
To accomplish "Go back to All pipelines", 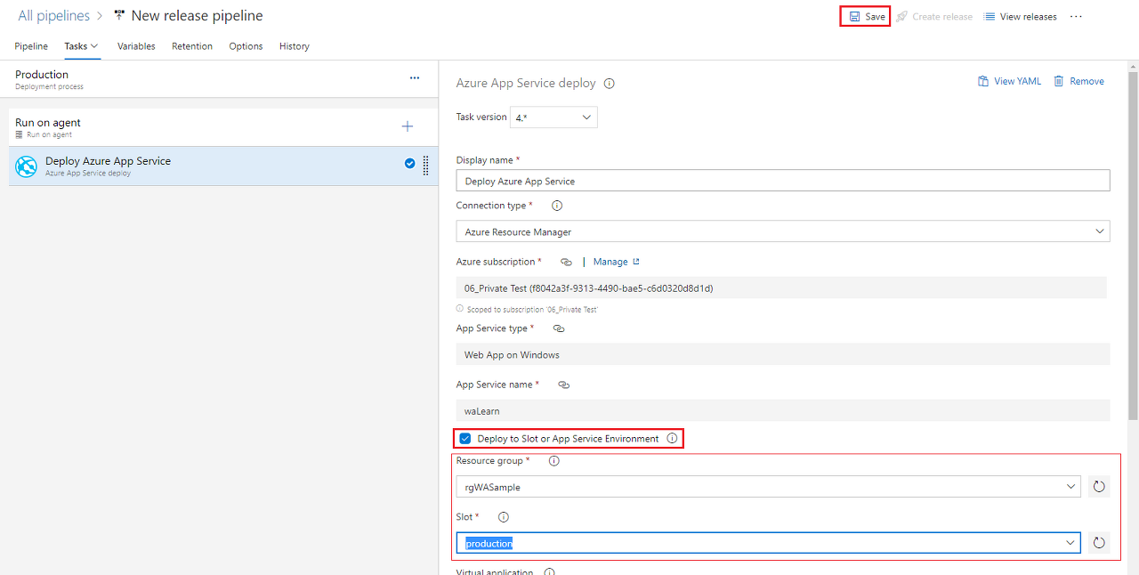I will click(x=53, y=16).
